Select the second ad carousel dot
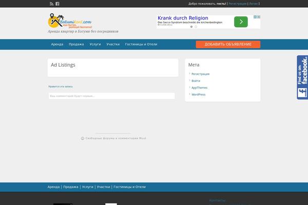The width and height of the screenshot is (308, 205). [196, 27]
